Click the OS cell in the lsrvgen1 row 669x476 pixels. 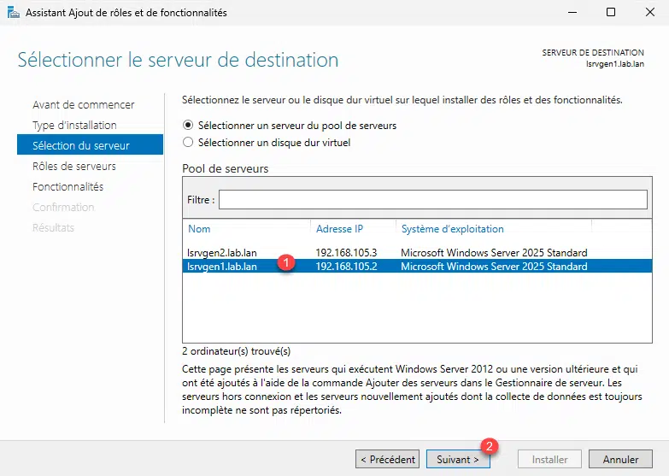click(x=494, y=266)
